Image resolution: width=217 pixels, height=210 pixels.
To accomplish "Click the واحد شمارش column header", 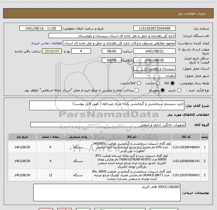I will (78, 137).
